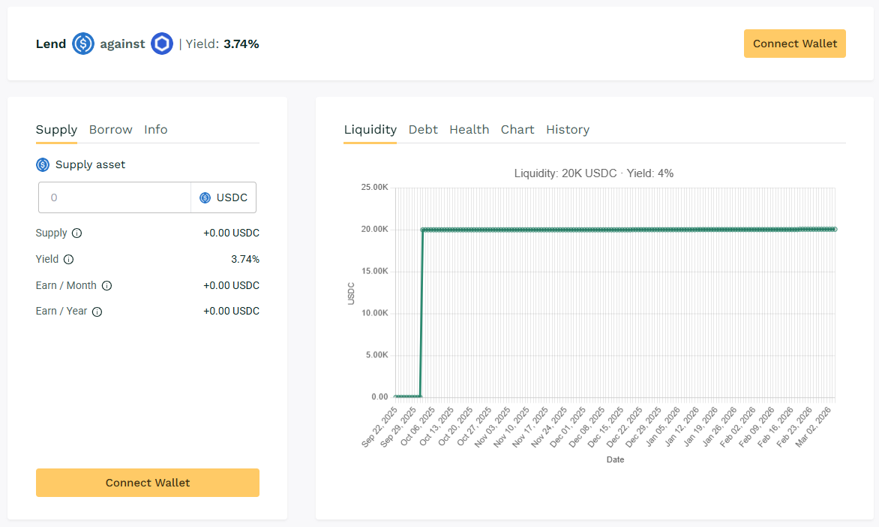This screenshot has width=879, height=527.
Task: Switch to the Health tab
Action: 469,130
